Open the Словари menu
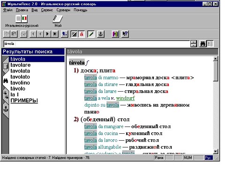 pos(63,10)
